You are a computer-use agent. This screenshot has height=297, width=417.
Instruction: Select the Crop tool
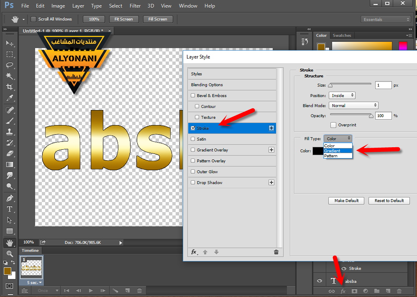[10, 87]
